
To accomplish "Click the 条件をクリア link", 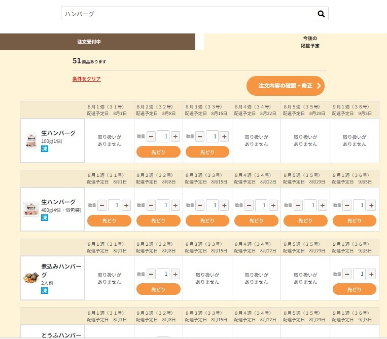I will tap(86, 79).
